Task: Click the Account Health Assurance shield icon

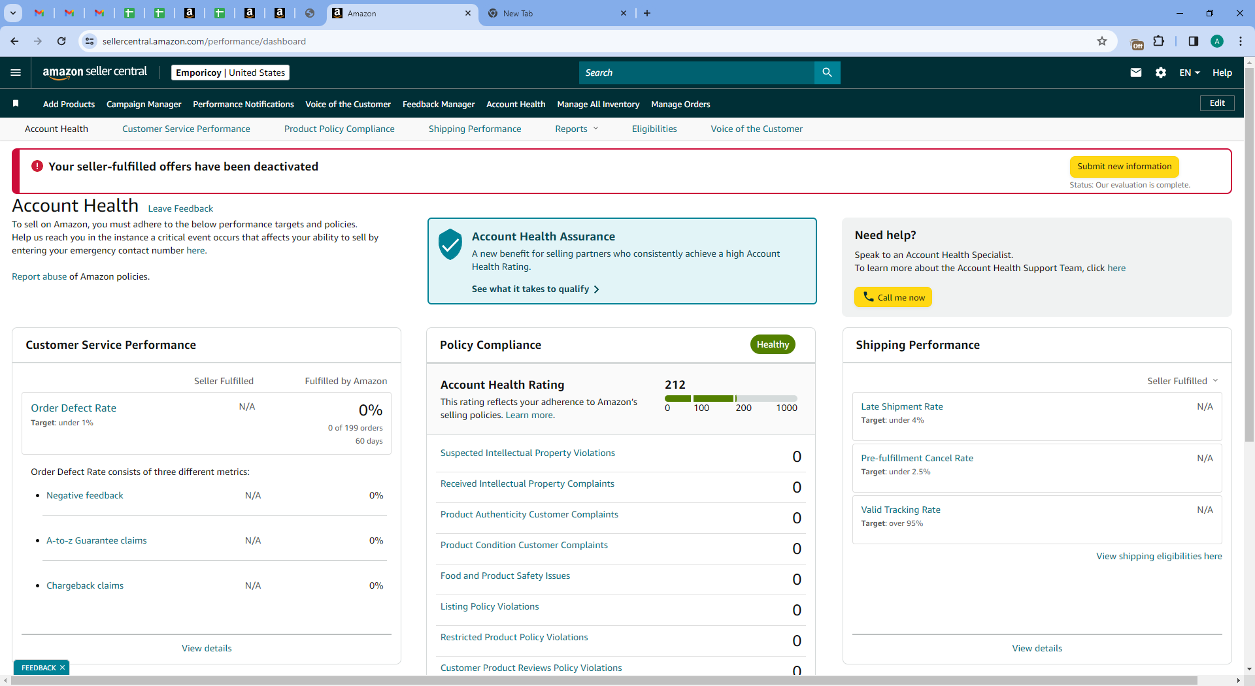Action: click(x=450, y=244)
